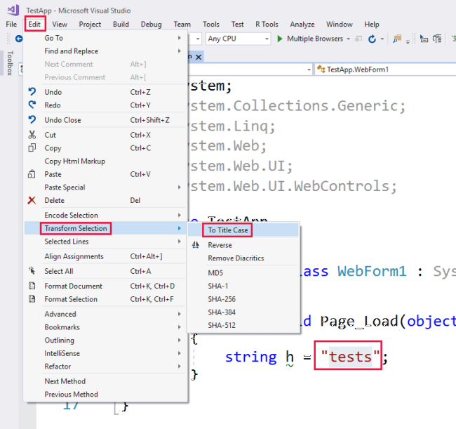The width and height of the screenshot is (456, 429).
Task: Open the Refresh button dropdown arrow
Action: pyautogui.click(x=382, y=39)
